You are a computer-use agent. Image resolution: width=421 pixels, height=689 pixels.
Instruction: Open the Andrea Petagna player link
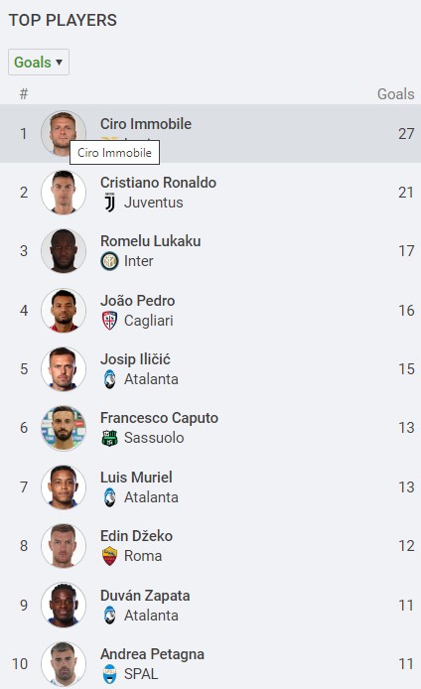coord(152,654)
